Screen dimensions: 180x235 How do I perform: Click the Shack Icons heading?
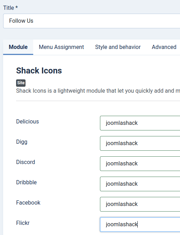point(39,71)
